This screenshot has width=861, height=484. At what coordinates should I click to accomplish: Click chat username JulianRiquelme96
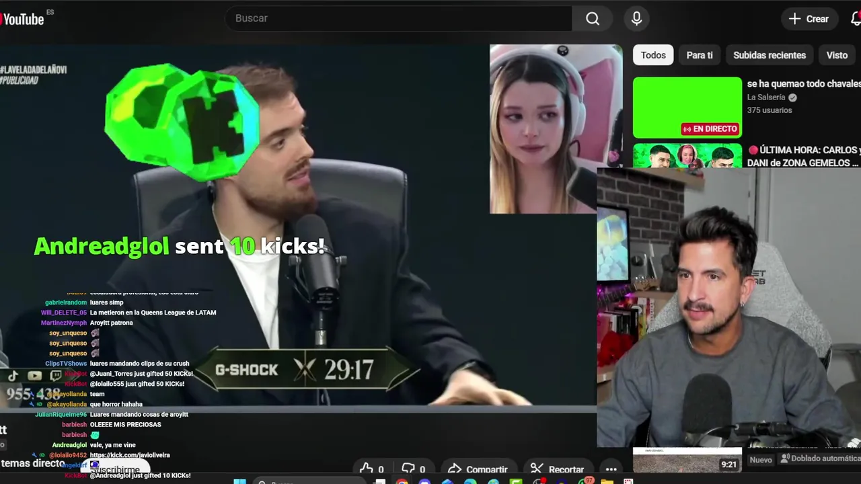tap(61, 415)
